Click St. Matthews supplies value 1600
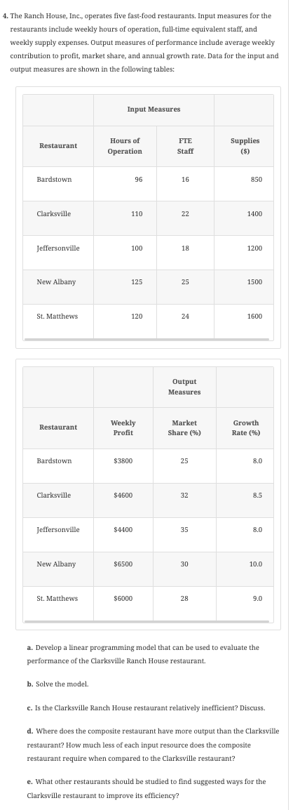Viewport: 293px width, 810px height. click(x=254, y=316)
